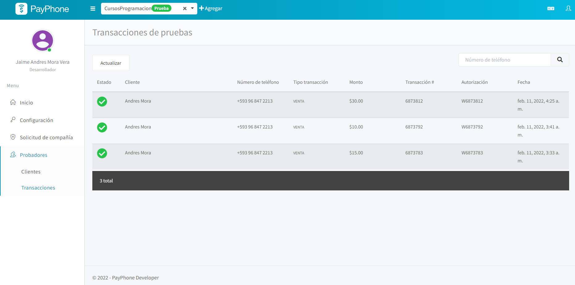Image resolution: width=575 pixels, height=285 pixels.
Task: Click the Monto column header
Action: pyautogui.click(x=356, y=82)
